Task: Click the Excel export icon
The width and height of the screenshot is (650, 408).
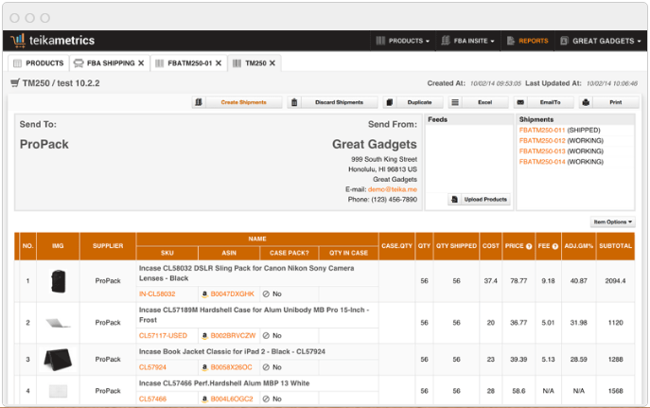Action: [x=456, y=102]
